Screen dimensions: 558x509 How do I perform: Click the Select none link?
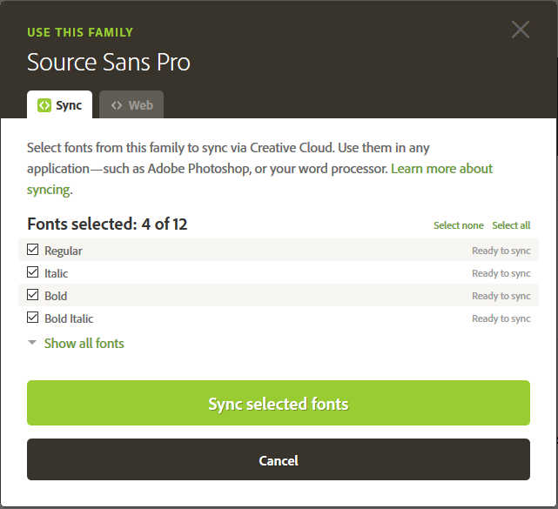coord(459,225)
